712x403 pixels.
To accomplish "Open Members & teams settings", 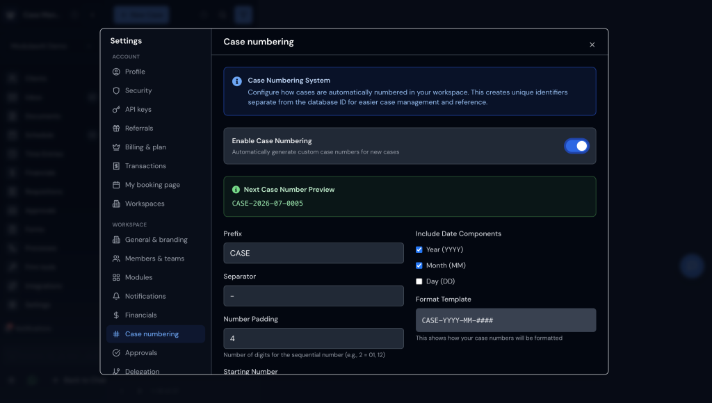I will [156, 258].
